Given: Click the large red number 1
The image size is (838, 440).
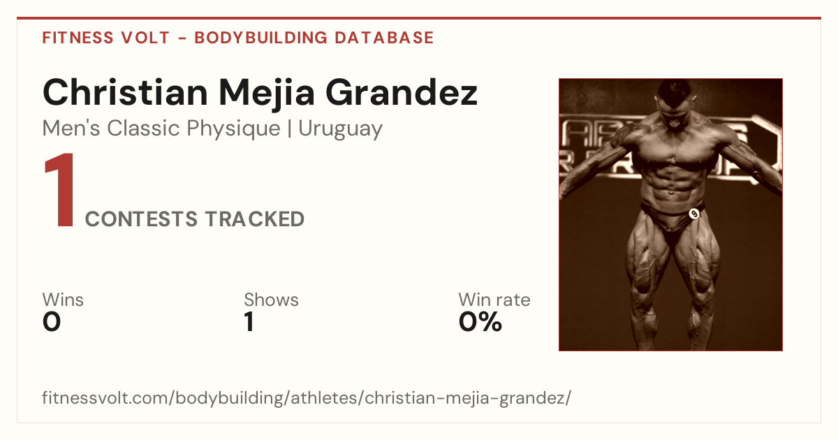Looking at the screenshot, I should 60,191.
